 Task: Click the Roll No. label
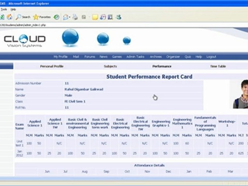pyautogui.click(x=21, y=107)
